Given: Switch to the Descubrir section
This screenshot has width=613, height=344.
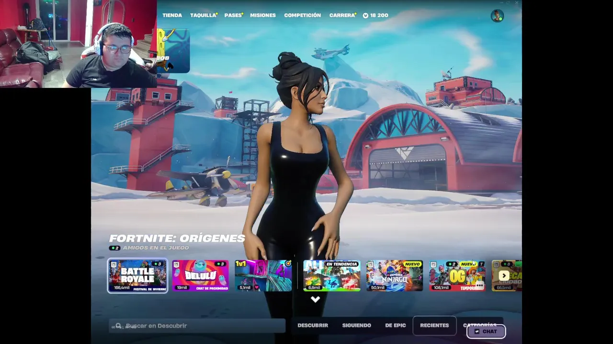Looking at the screenshot, I should 313,325.
